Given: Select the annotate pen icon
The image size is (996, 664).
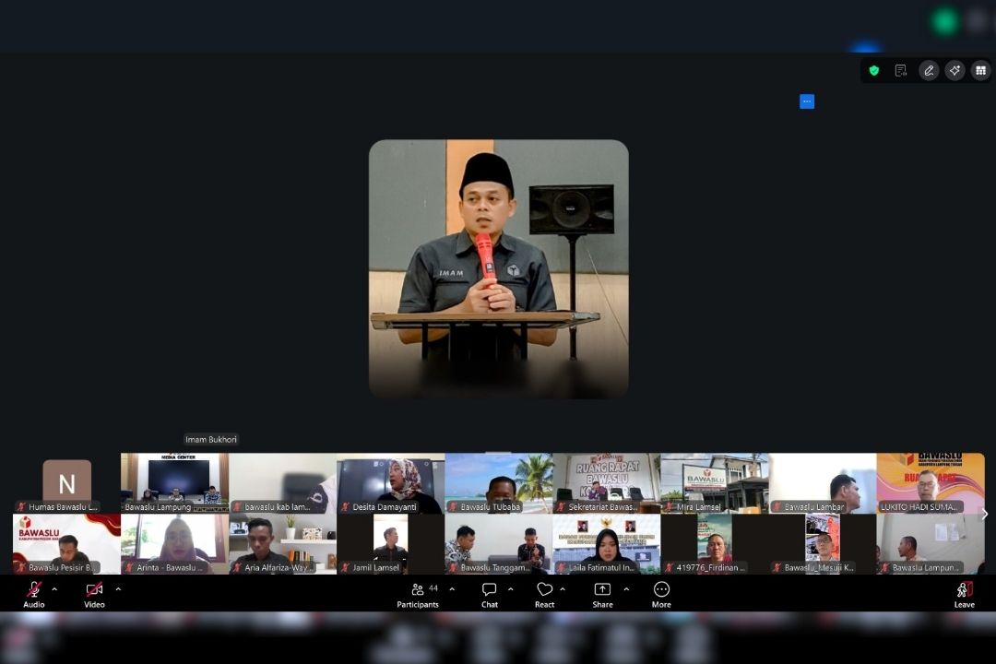Looking at the screenshot, I should coord(929,70).
